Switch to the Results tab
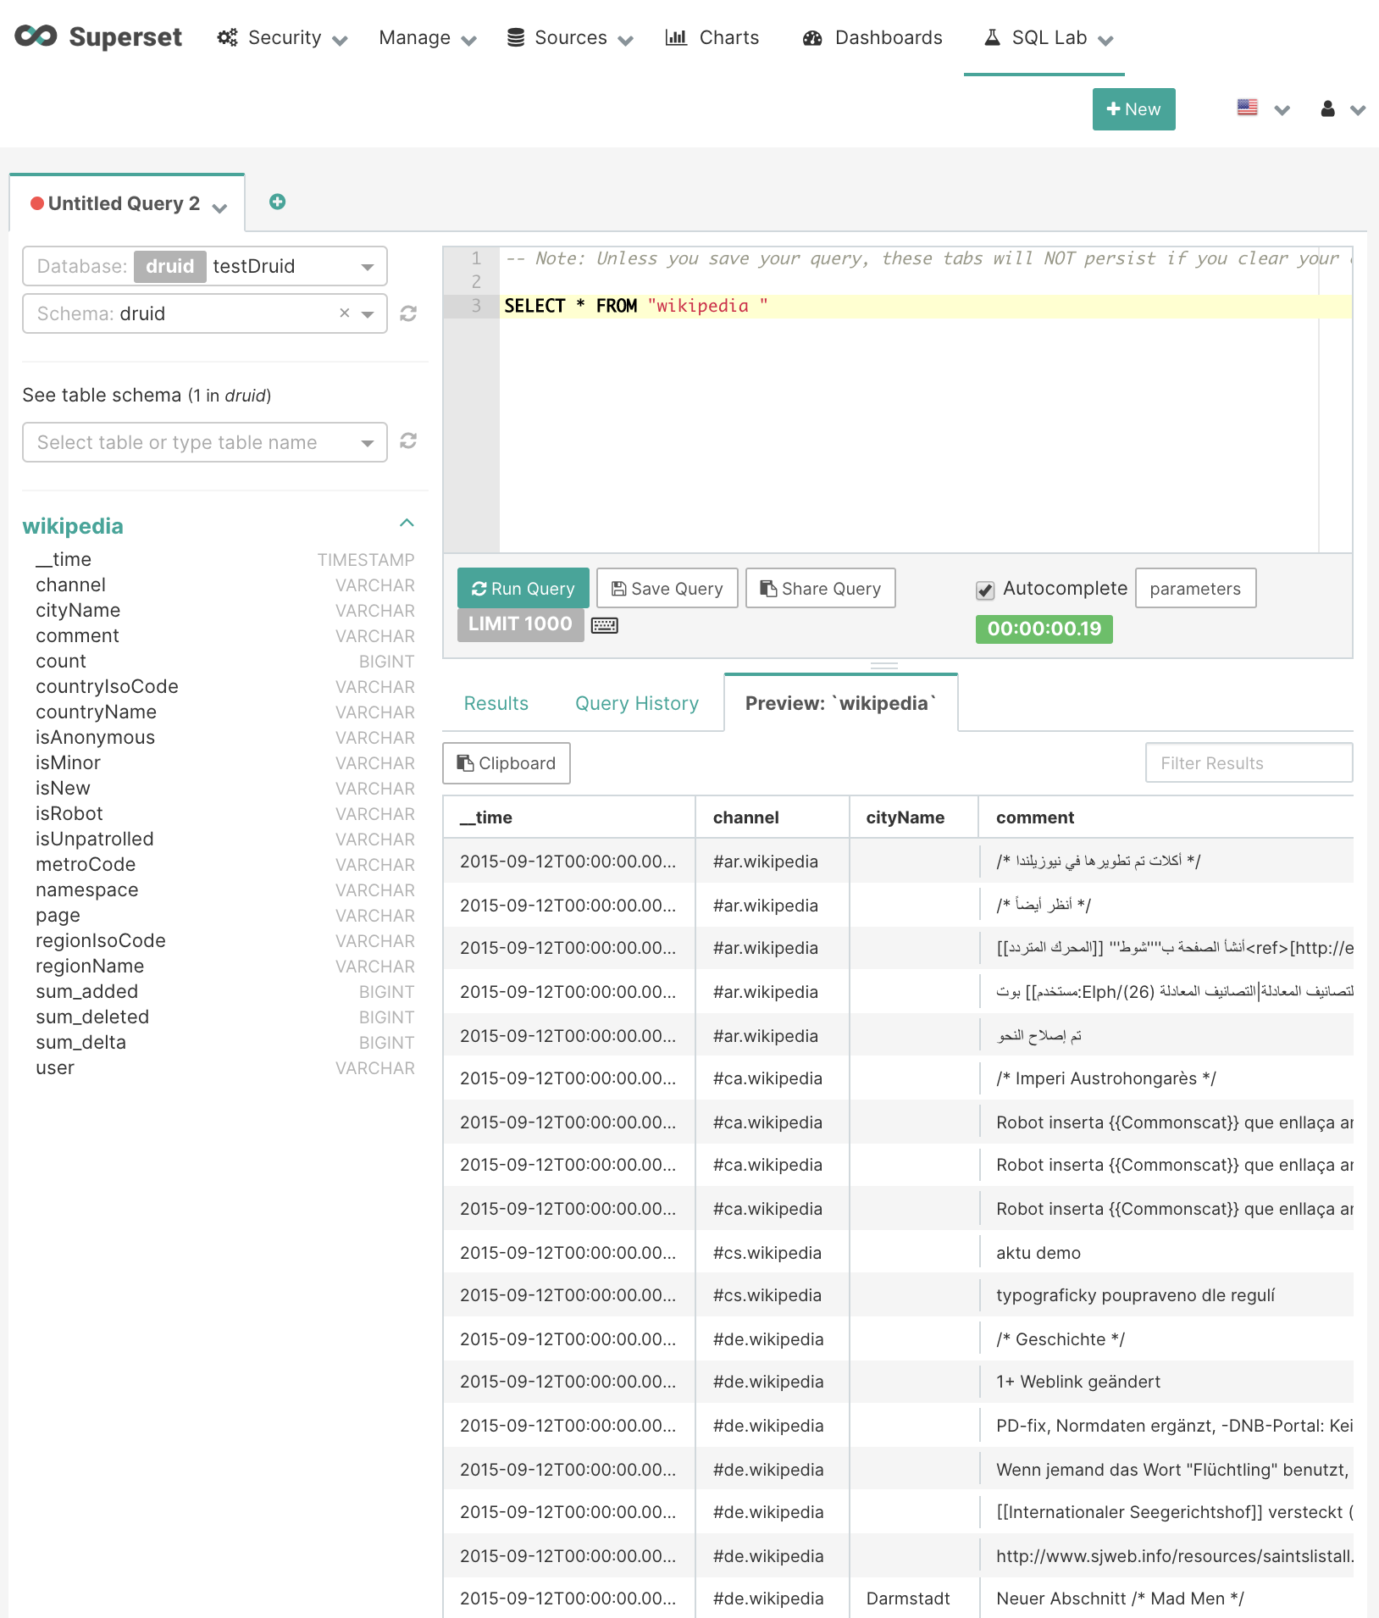The width and height of the screenshot is (1379, 1618). (496, 703)
